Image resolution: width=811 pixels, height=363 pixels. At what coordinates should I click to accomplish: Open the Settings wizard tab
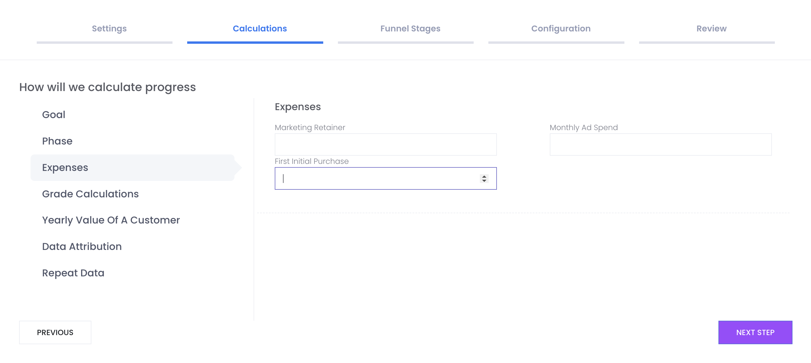tap(109, 28)
